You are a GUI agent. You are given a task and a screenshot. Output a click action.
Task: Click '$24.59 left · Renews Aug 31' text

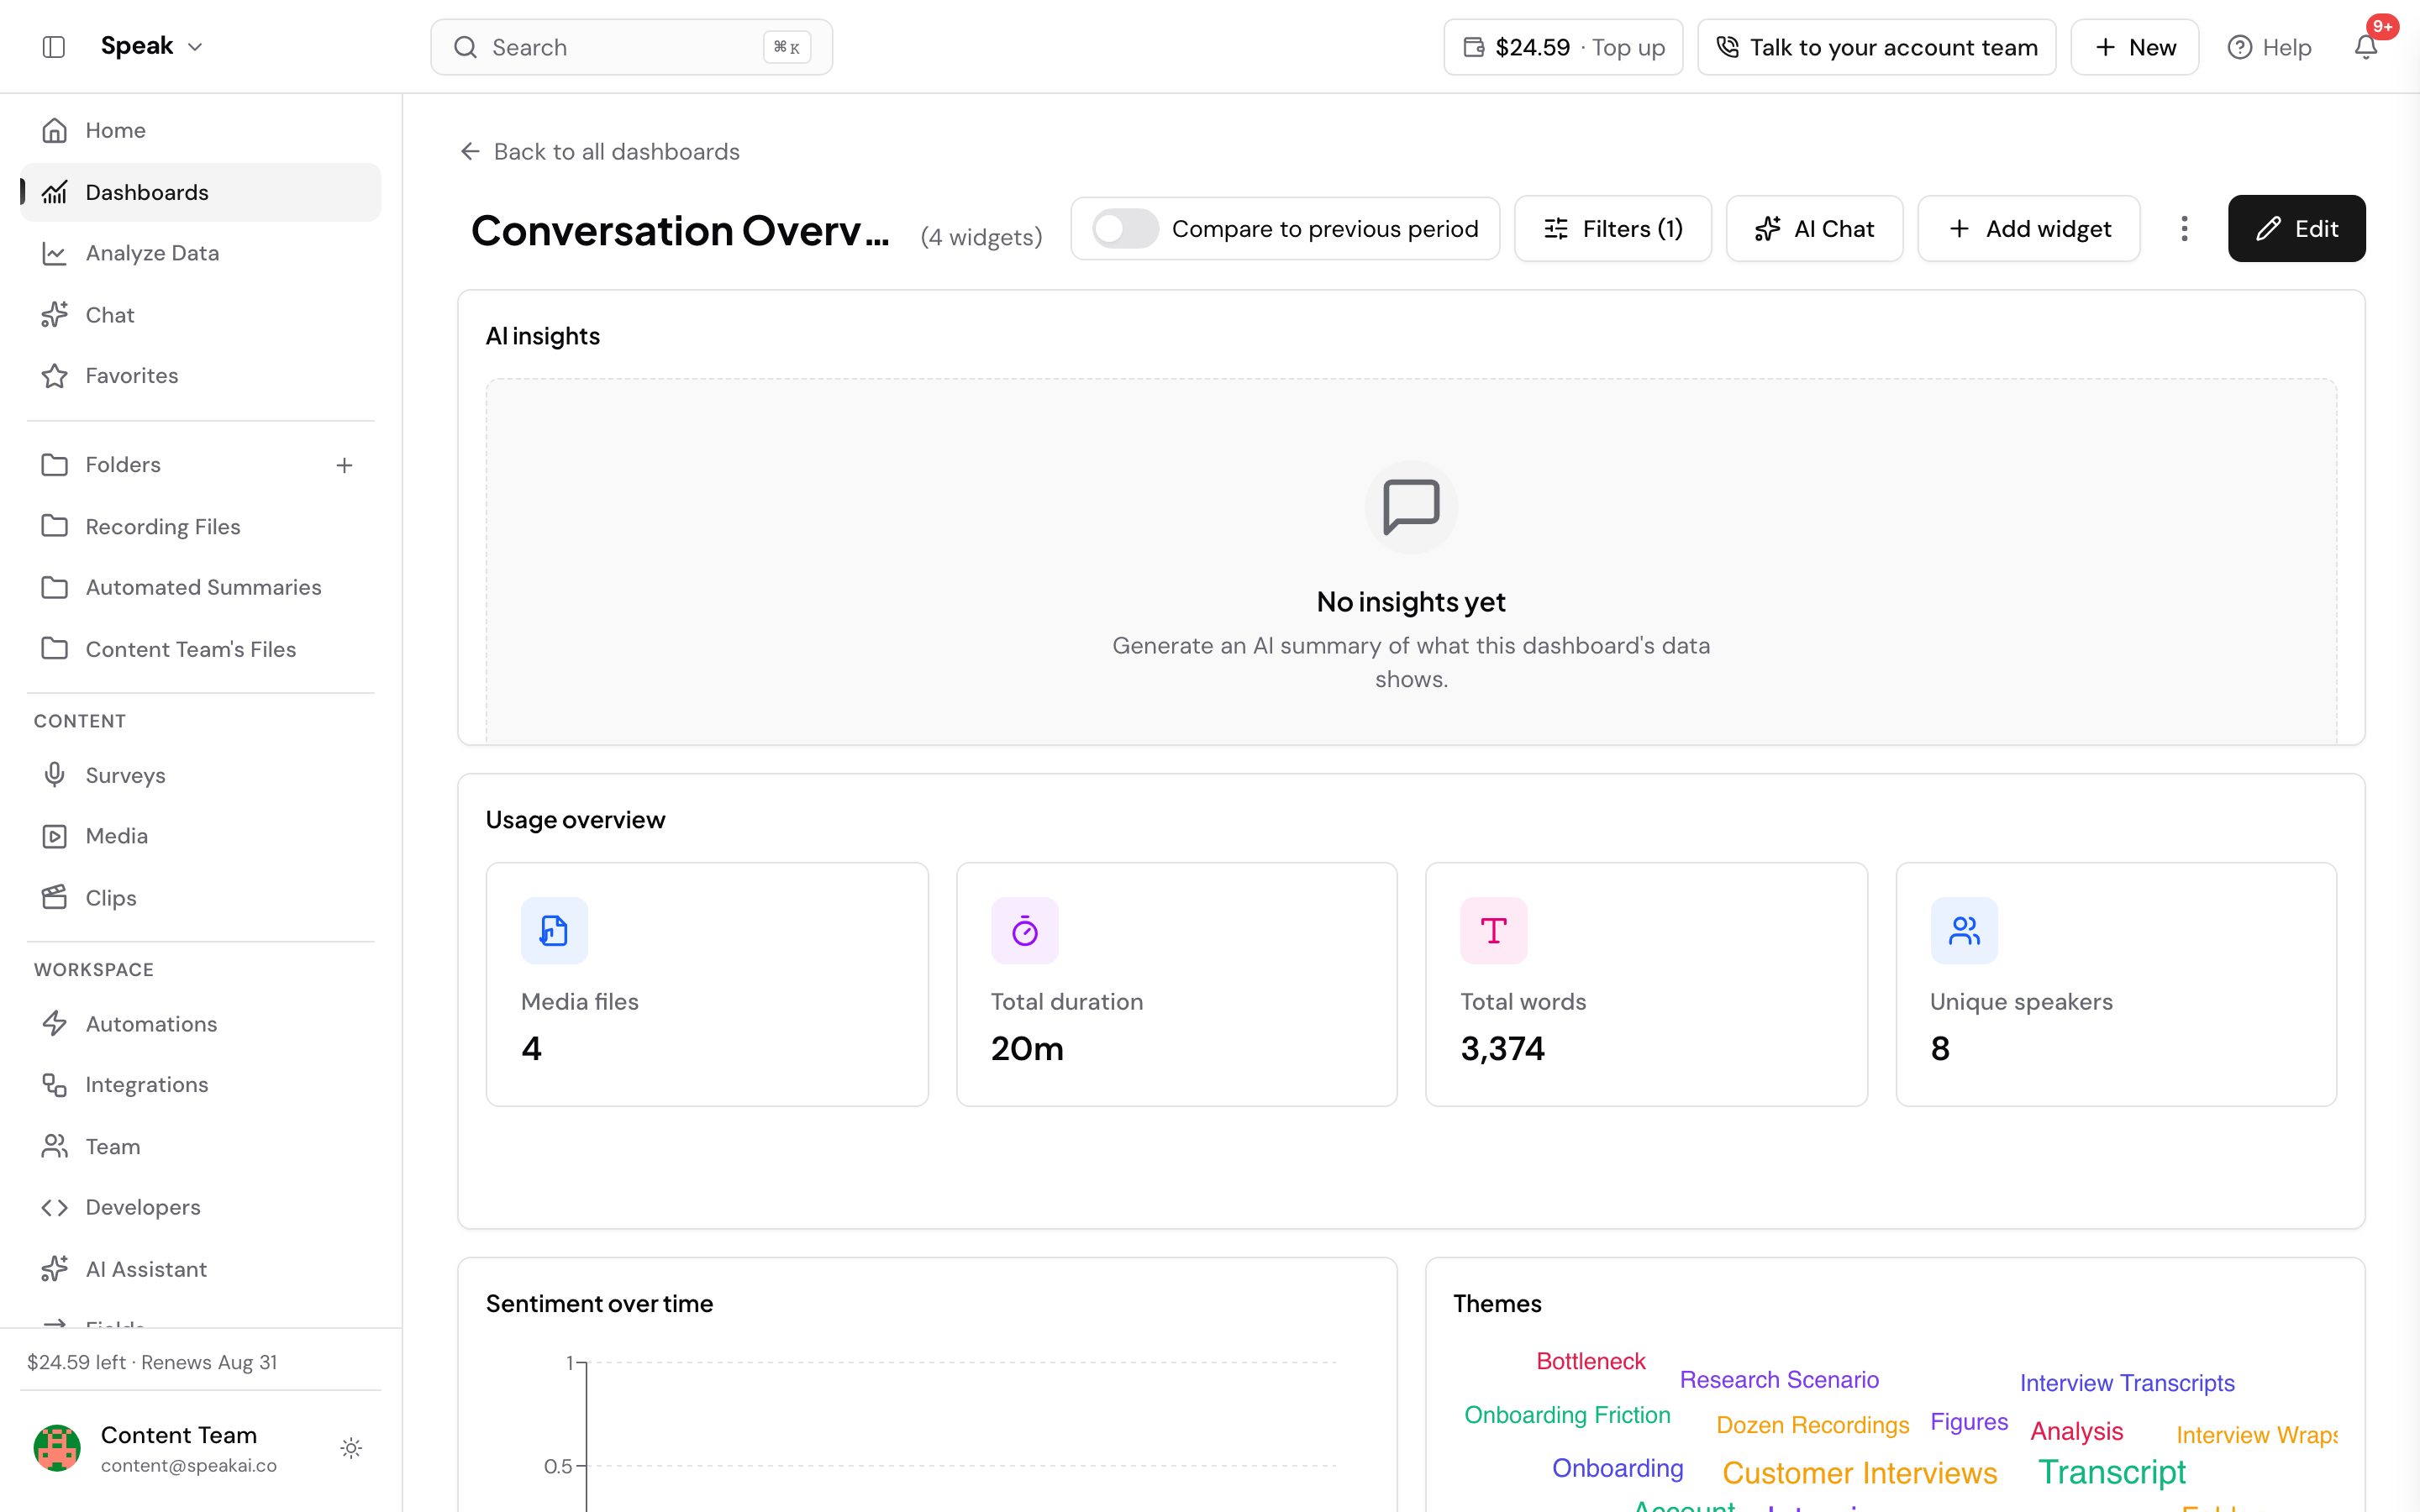coord(152,1362)
